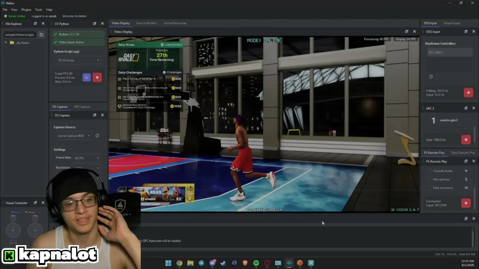Click the muted Microphone icon
This screenshot has width=479, height=269.
pos(466,179)
